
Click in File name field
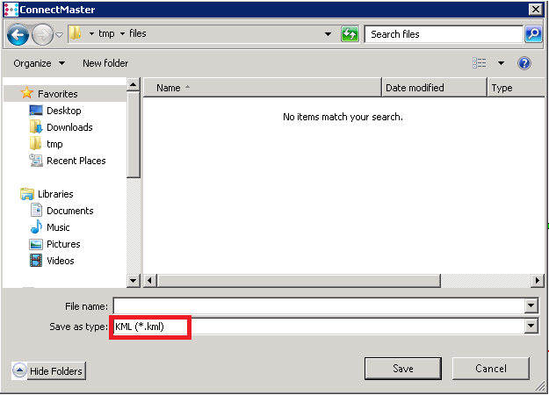319,306
